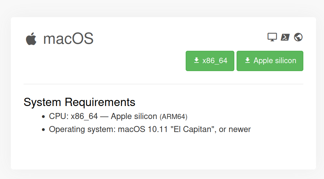The height and width of the screenshot is (179, 324).
Task: Click the Operating system requirement line
Action: tap(149, 129)
